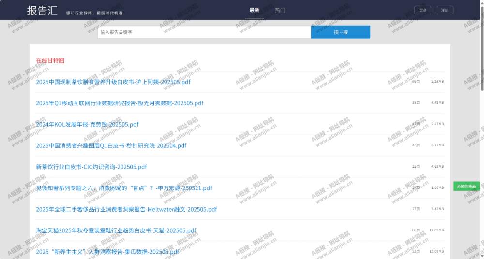
Task: Click the 25页 page count
Action: [416, 167]
